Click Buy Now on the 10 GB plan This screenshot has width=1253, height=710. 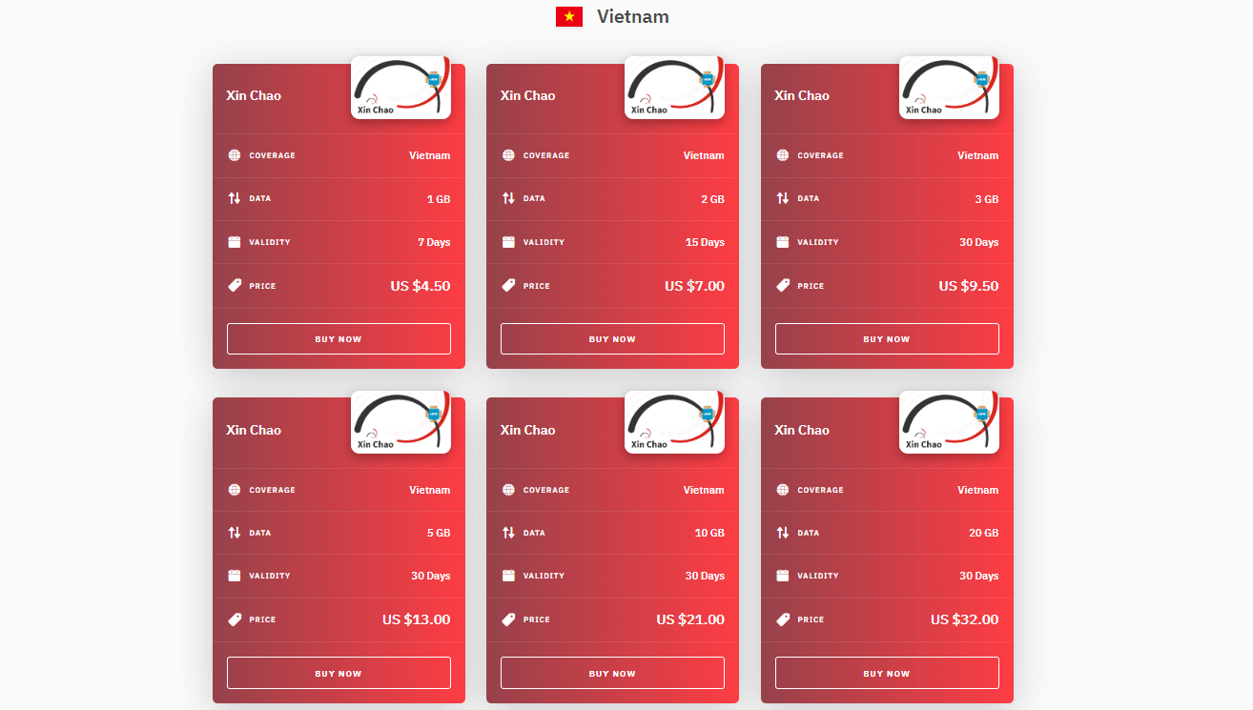tap(612, 673)
